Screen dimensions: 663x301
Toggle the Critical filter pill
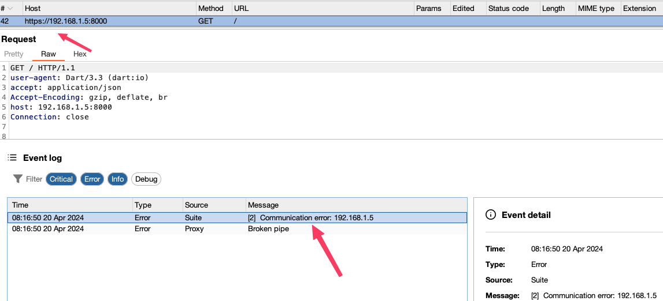(x=61, y=179)
